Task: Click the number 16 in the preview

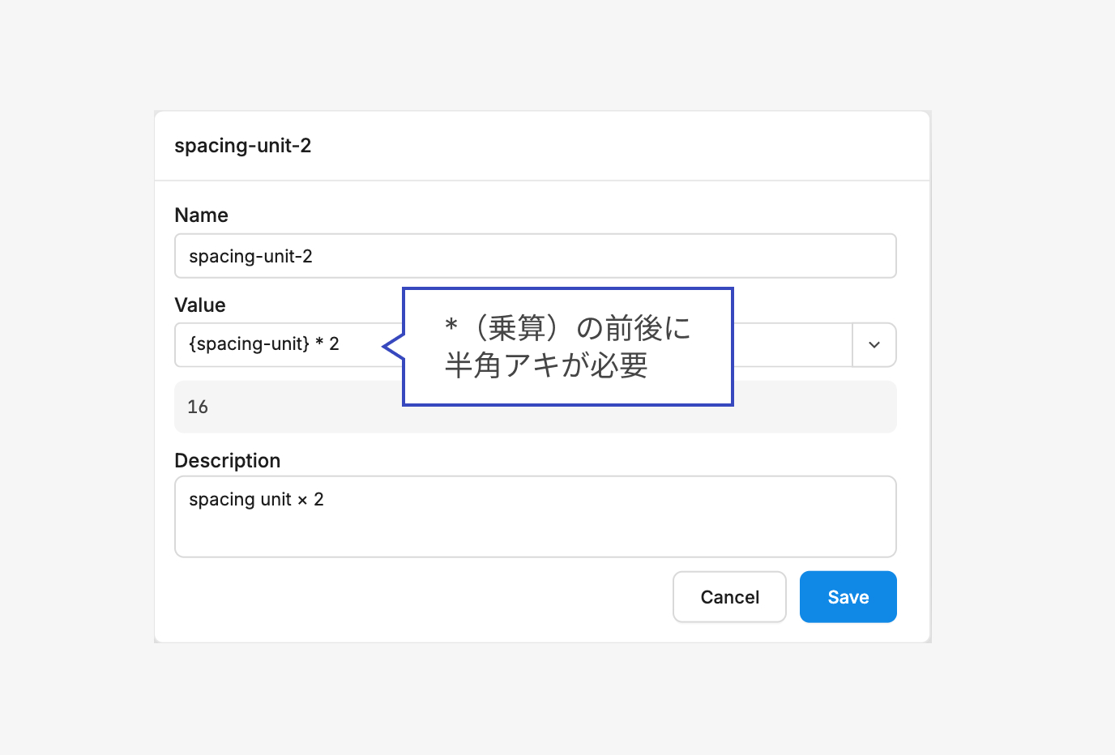Action: pos(198,407)
